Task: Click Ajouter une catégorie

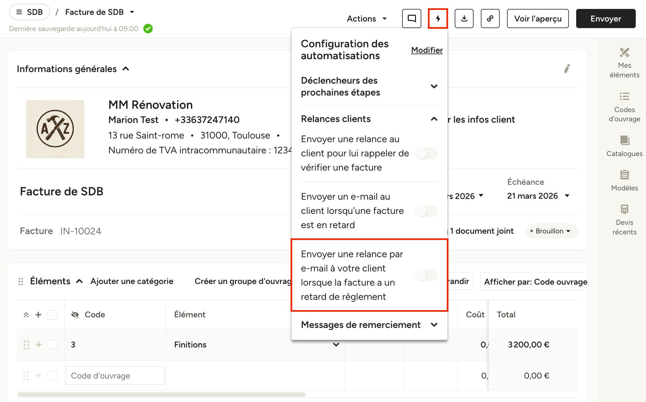Action: pos(132,281)
